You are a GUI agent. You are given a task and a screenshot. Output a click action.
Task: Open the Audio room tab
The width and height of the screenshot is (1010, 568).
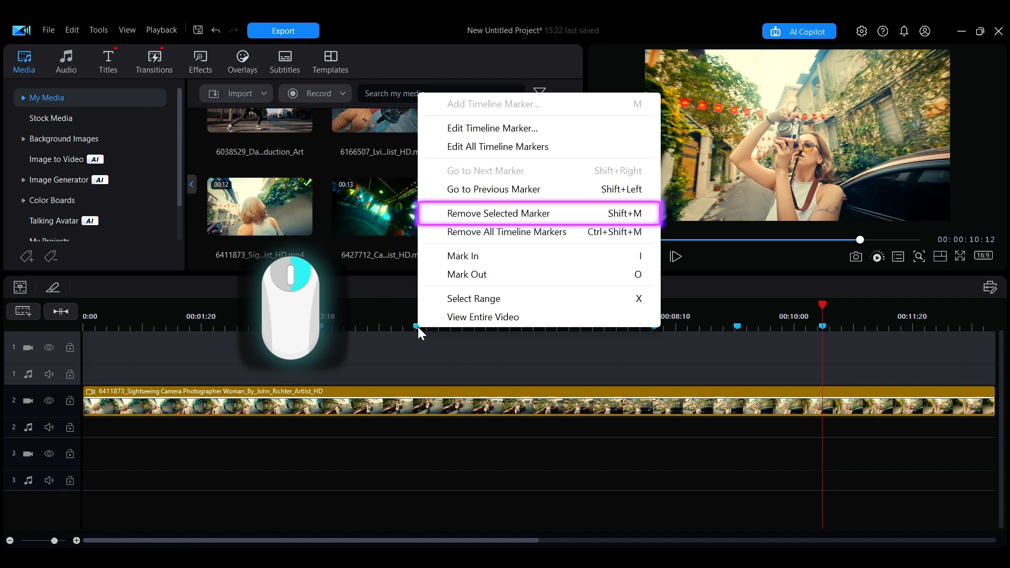[x=66, y=62]
